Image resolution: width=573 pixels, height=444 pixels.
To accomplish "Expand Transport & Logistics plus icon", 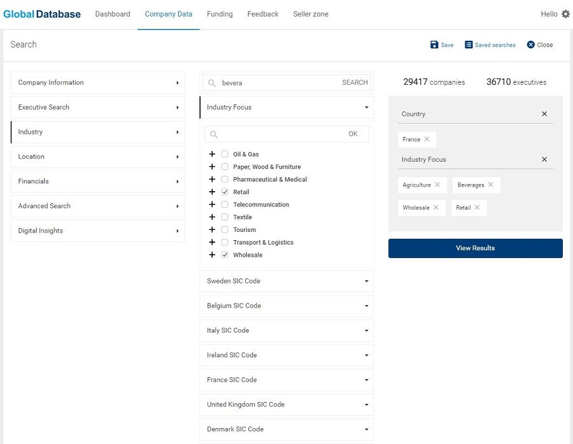I will coord(212,242).
